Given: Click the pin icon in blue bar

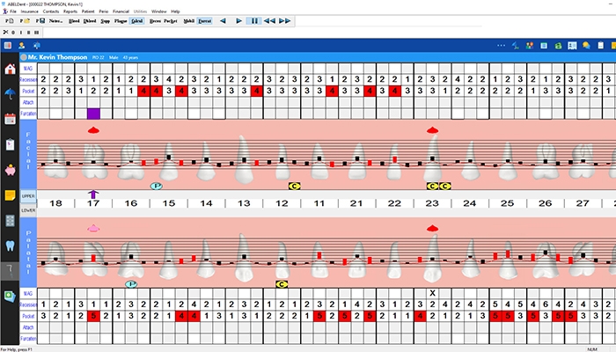Looking at the screenshot, I should pos(37,46).
